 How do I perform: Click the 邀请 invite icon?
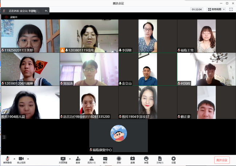coord(78,159)
